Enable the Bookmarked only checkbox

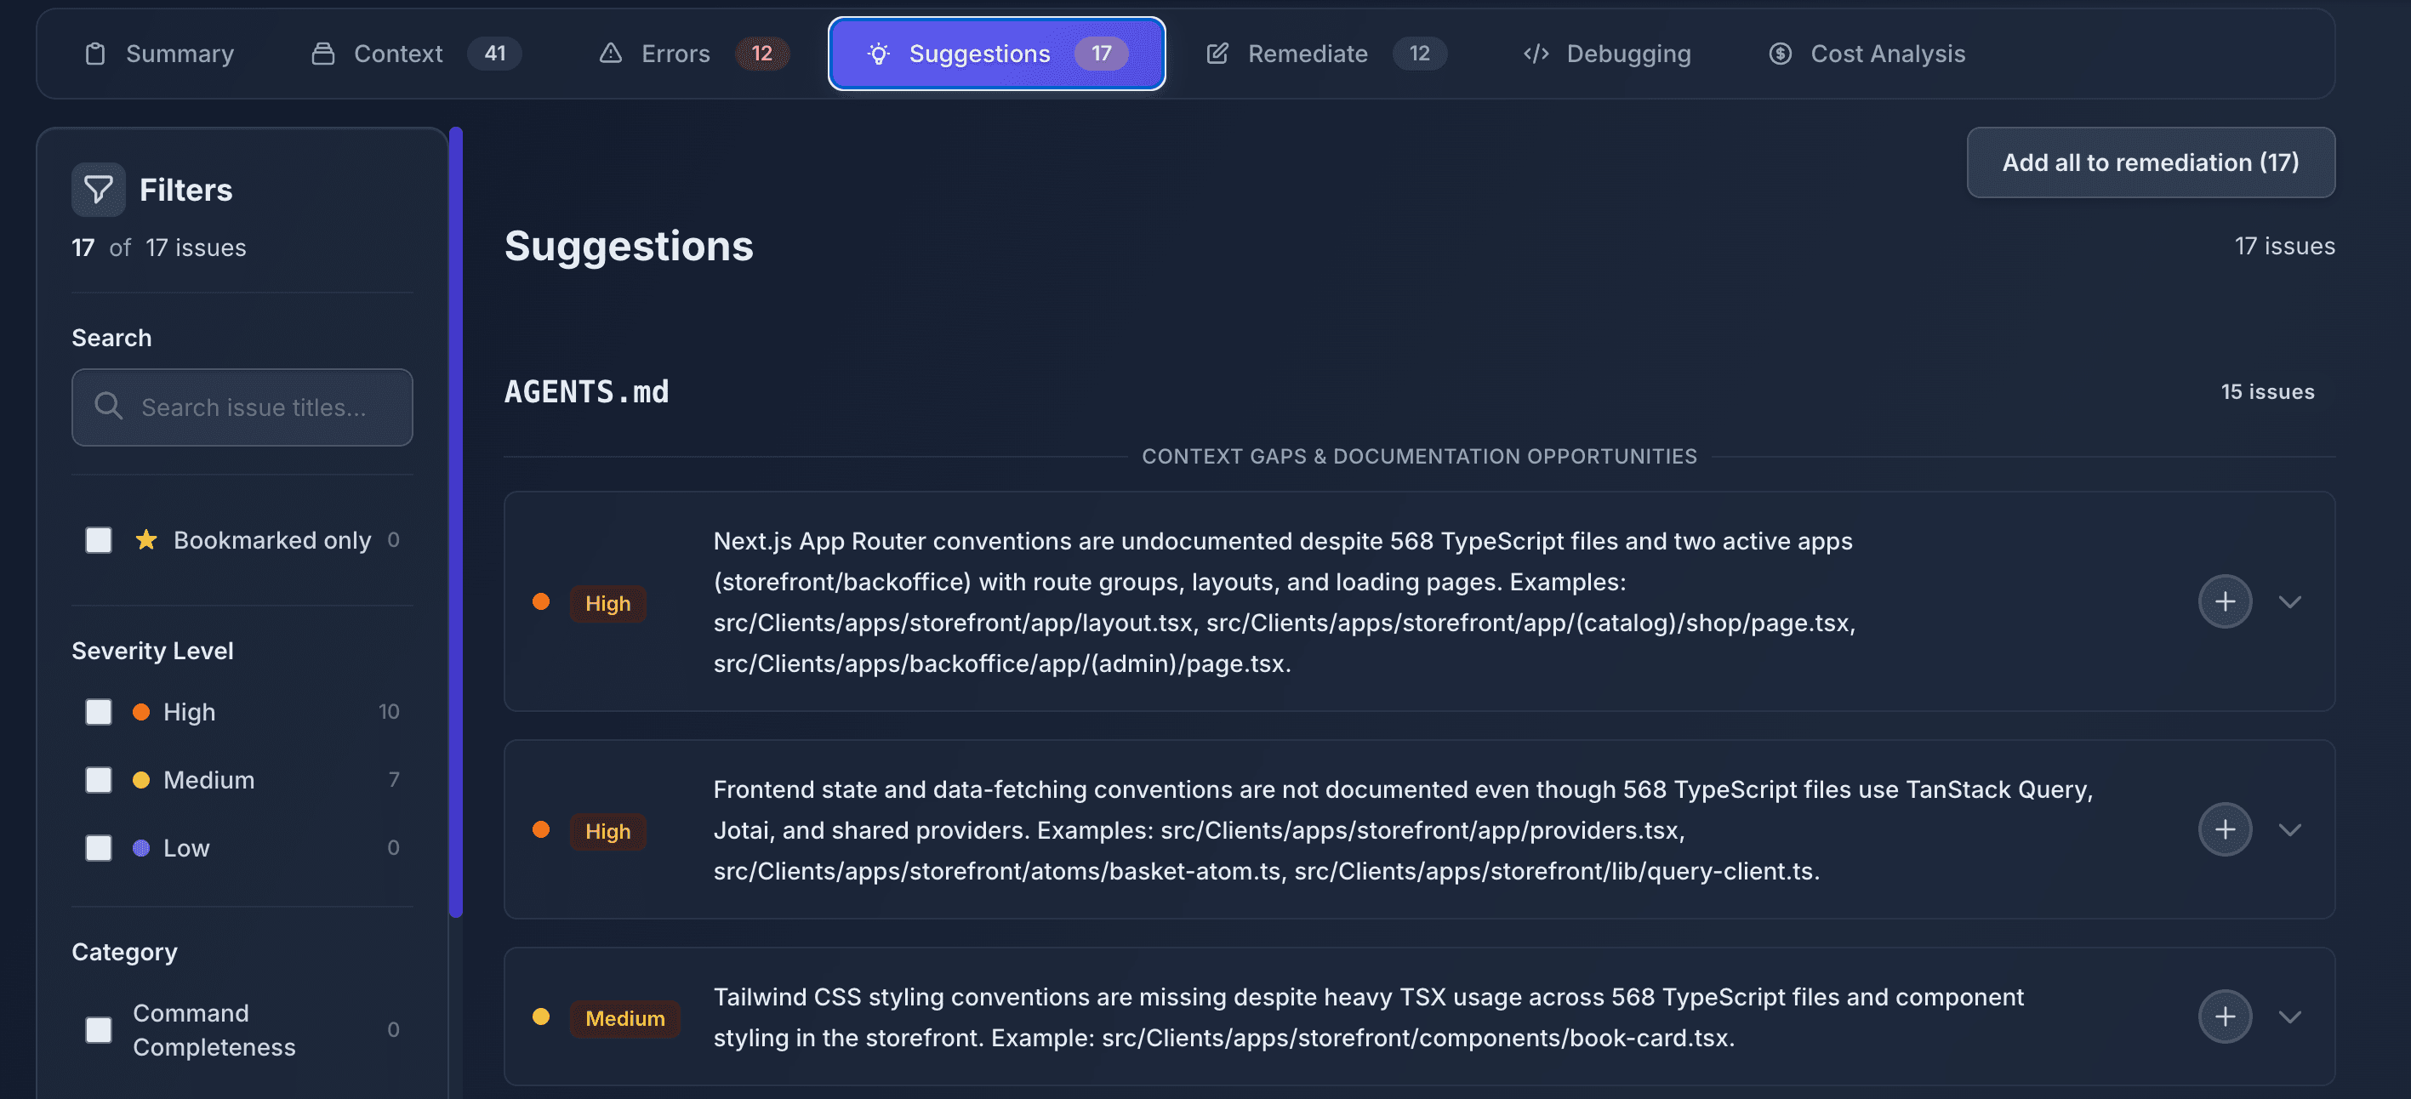97,539
